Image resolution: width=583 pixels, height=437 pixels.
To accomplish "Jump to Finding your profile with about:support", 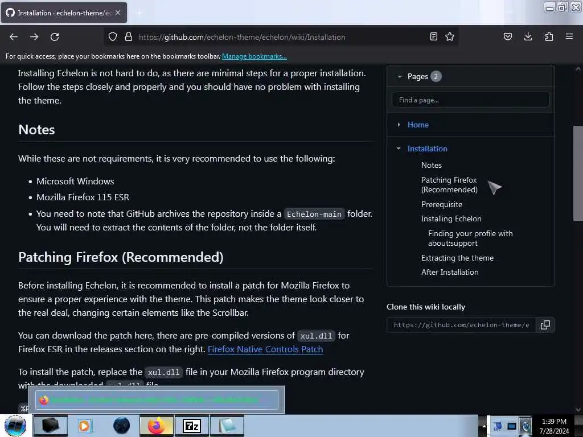I will coord(470,238).
